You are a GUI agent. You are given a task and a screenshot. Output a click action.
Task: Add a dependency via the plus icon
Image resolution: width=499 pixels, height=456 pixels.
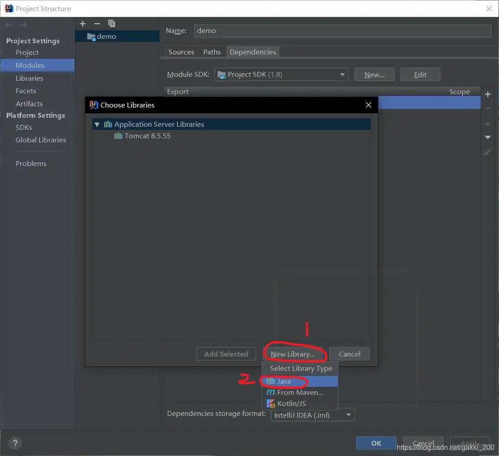[x=488, y=94]
